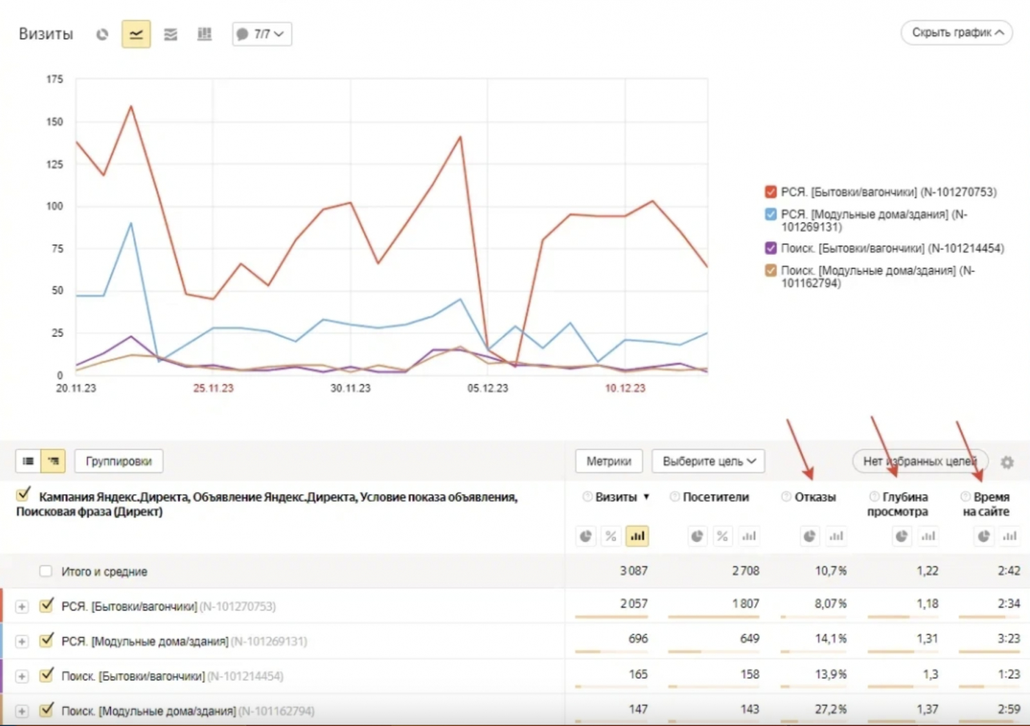Switch table to tree view
Screen dimensions: 1030x726
[53, 461]
